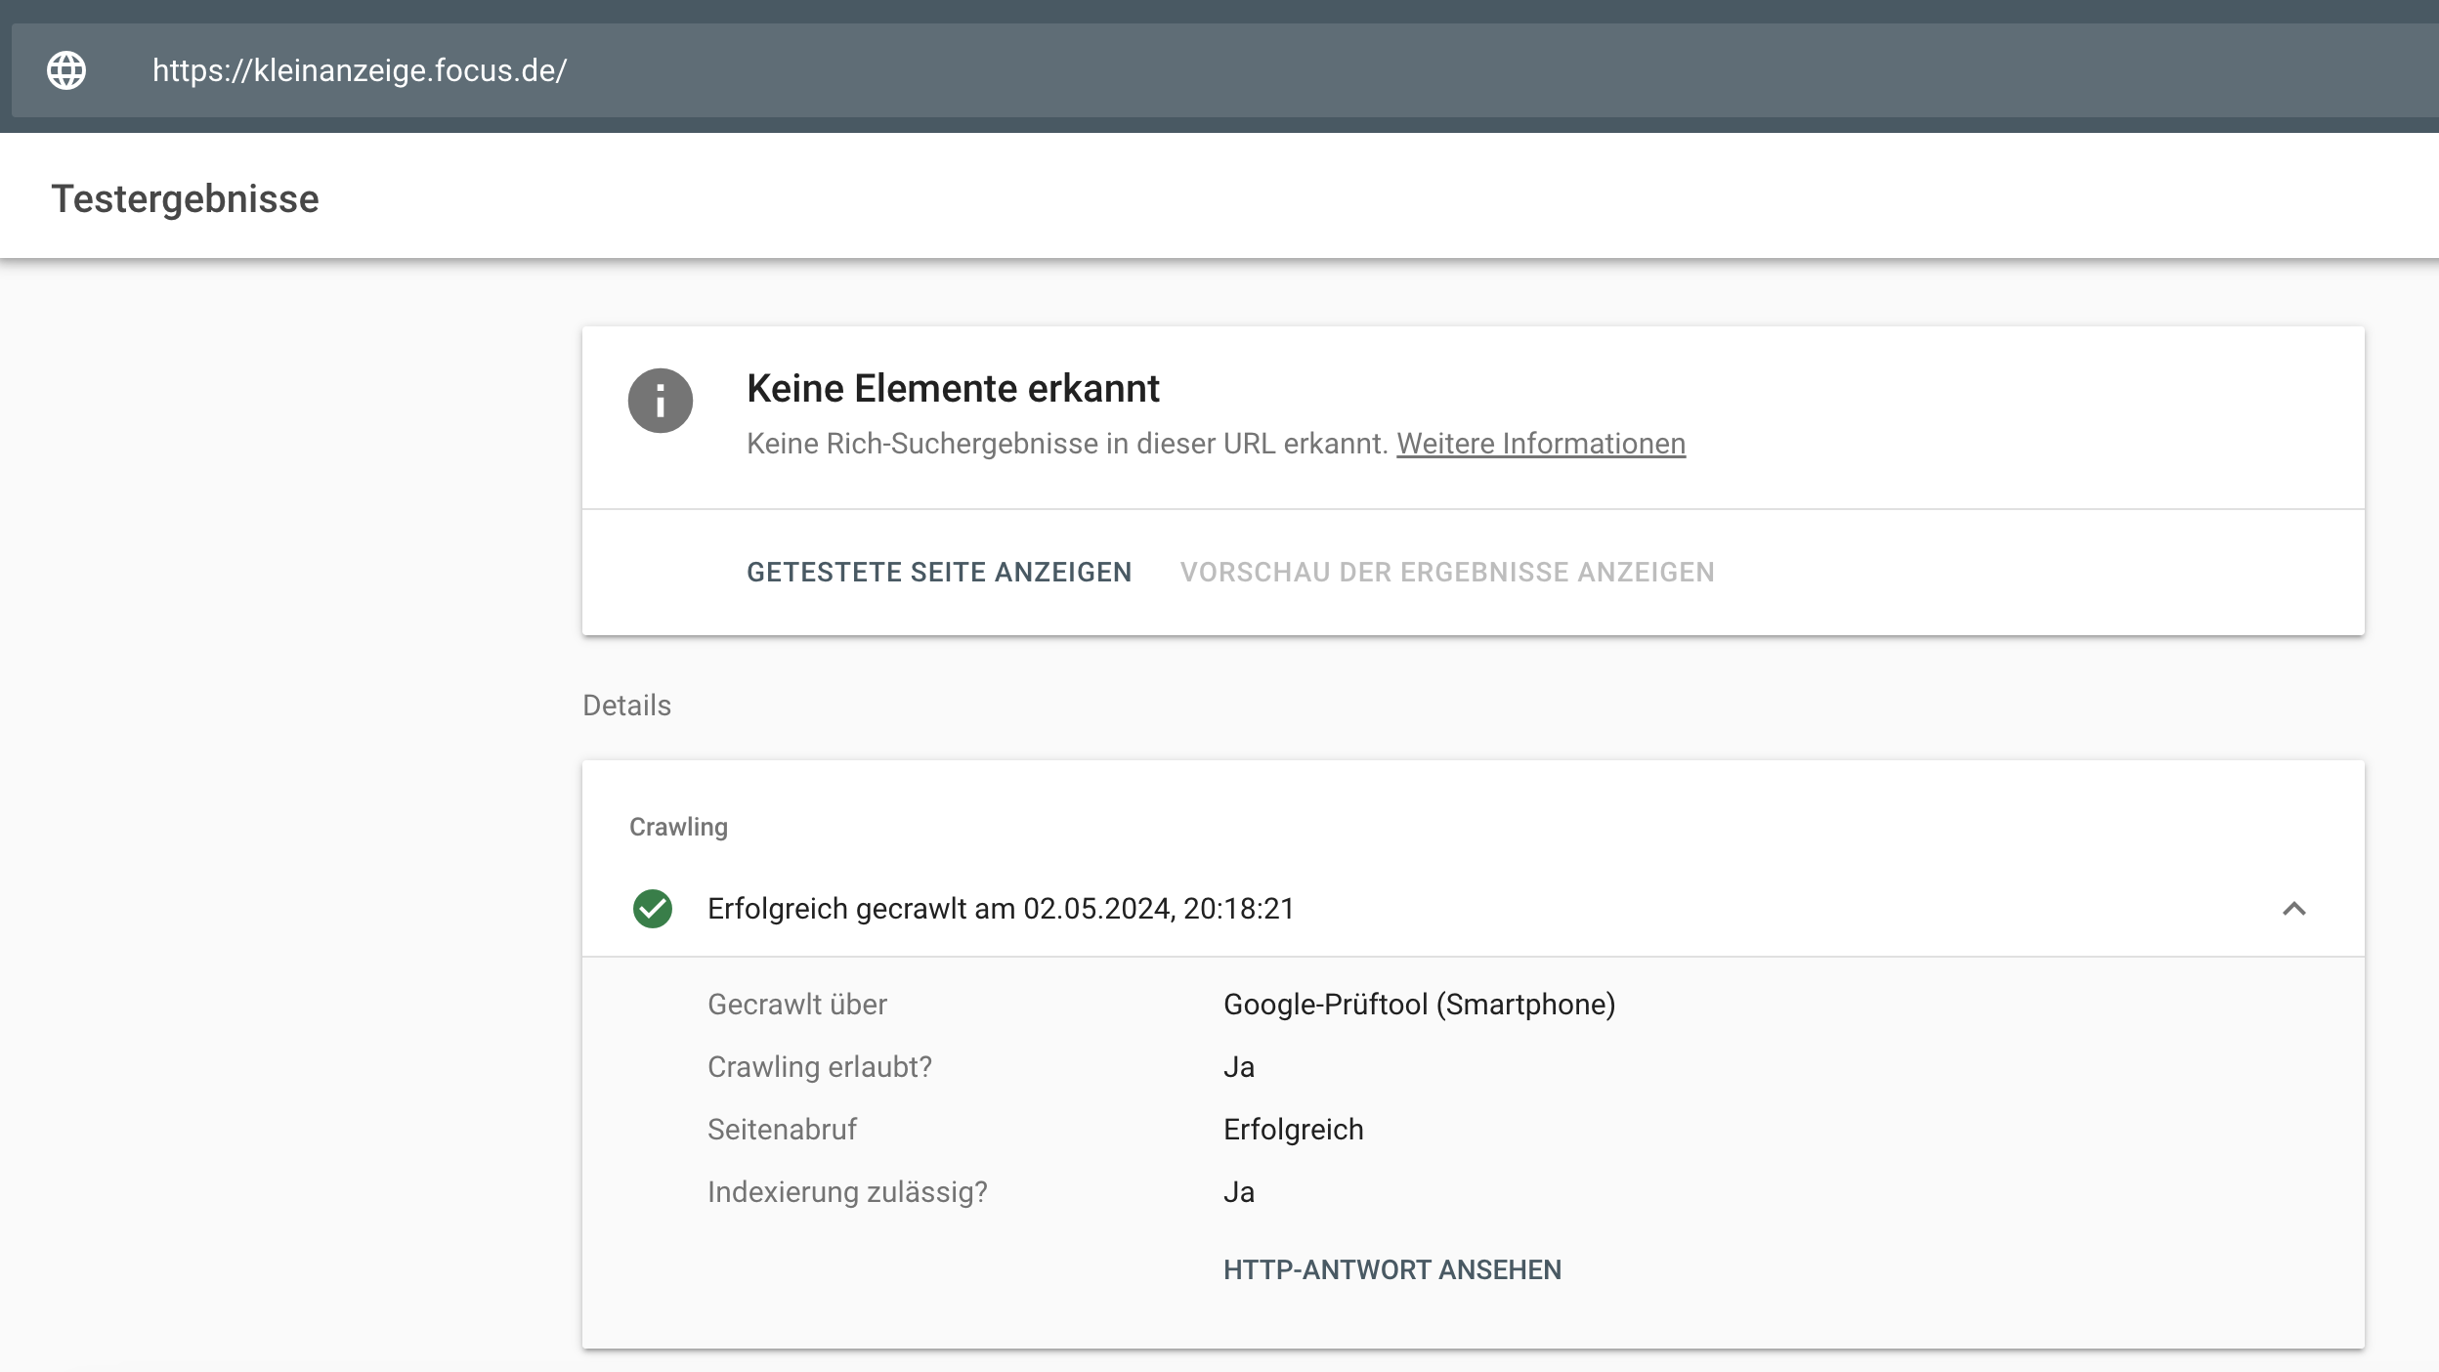Click the 'Details' section label
The width and height of the screenshot is (2439, 1372).
click(x=627, y=705)
